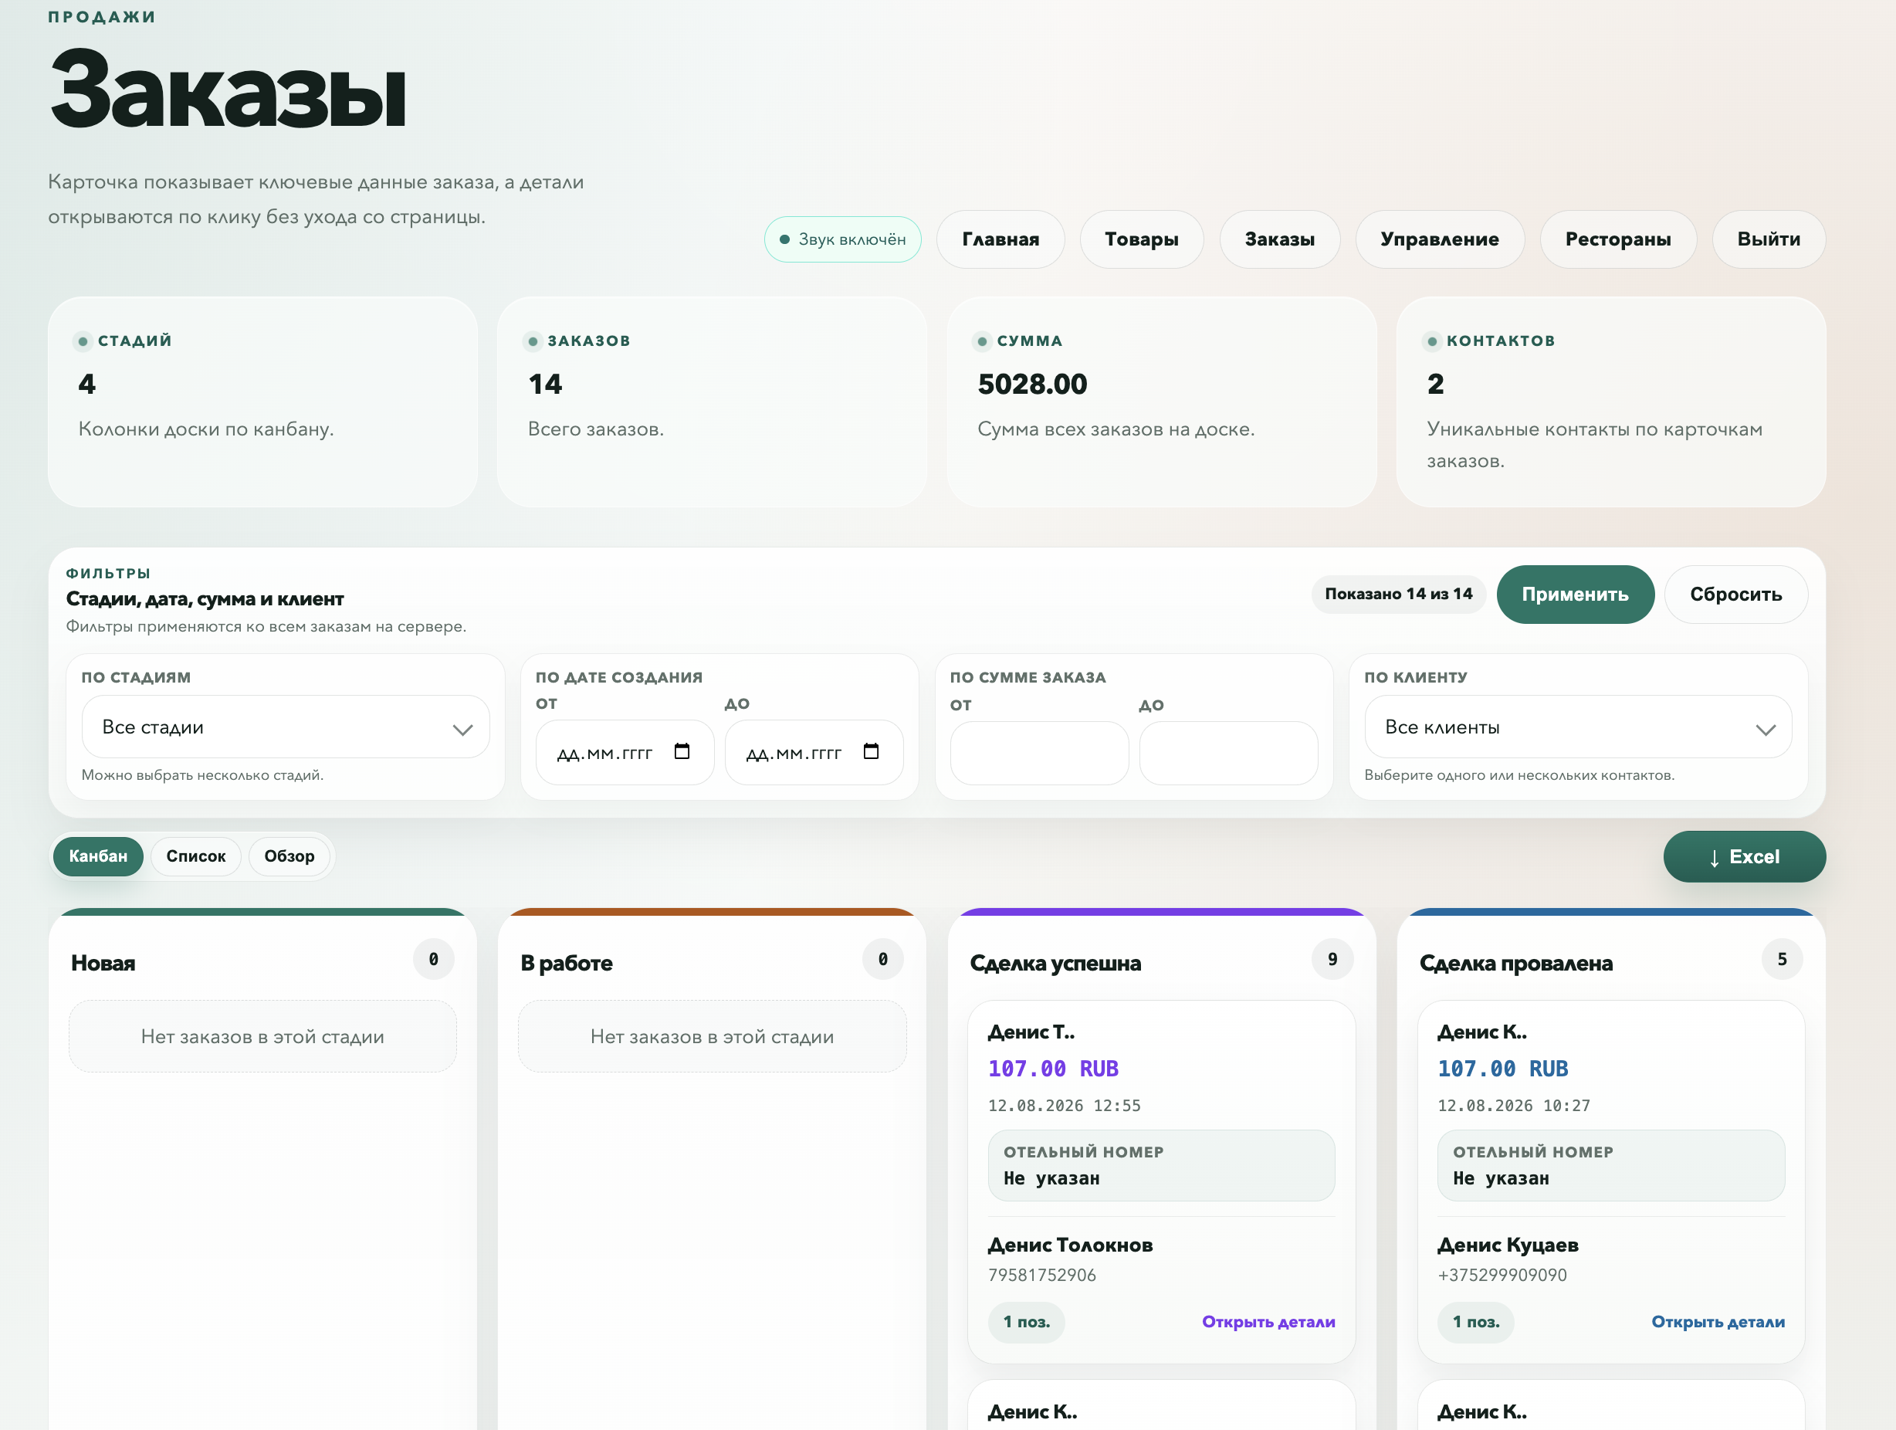Download orders via the 'Excel' button
The height and width of the screenshot is (1430, 1896).
[x=1744, y=856]
